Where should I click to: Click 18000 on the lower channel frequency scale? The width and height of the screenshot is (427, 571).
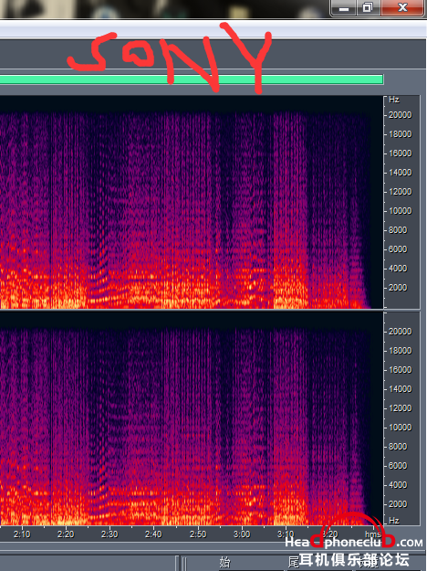point(401,351)
